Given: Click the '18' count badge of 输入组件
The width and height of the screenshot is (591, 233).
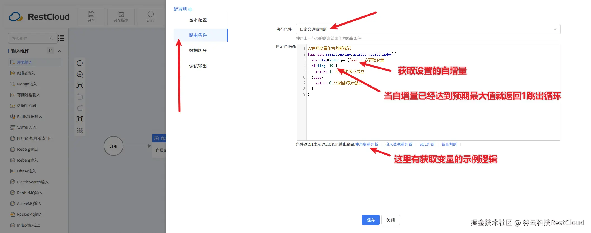Looking at the screenshot, I should (50, 51).
